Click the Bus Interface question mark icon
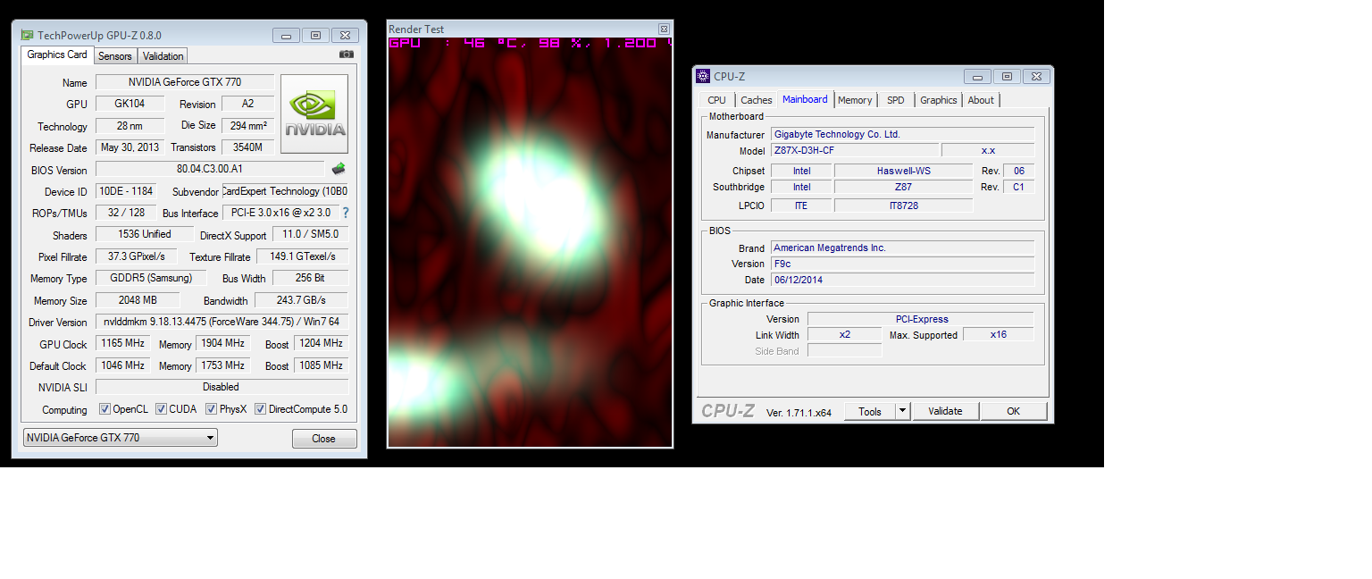This screenshot has width=1372, height=579. (x=346, y=213)
